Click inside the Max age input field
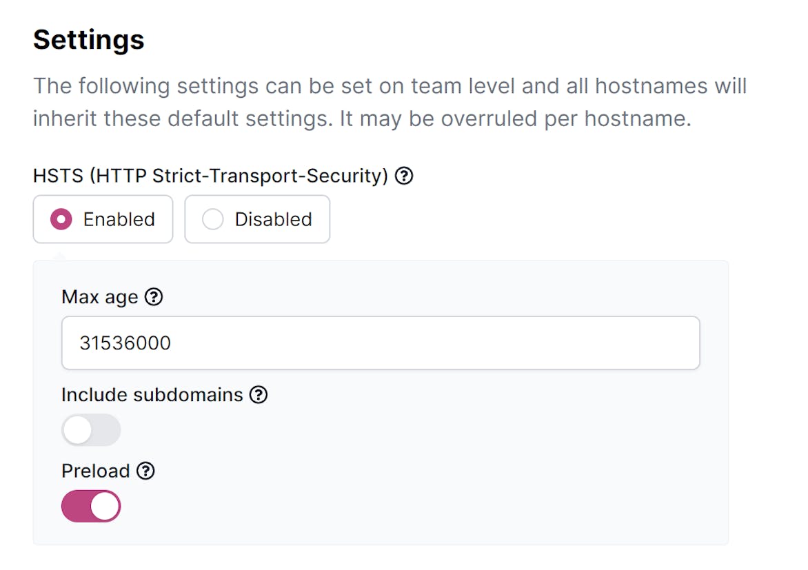The width and height of the screenshot is (808, 570). (379, 343)
